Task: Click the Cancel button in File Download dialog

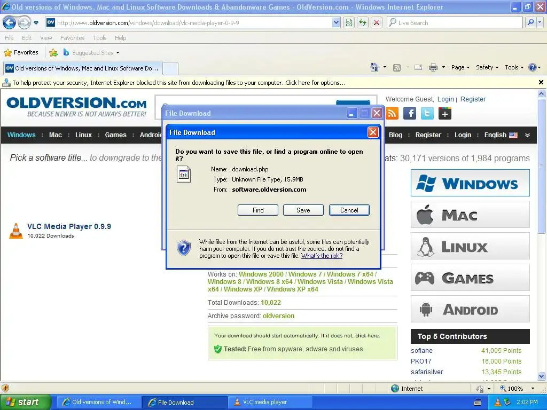Action: (x=349, y=210)
